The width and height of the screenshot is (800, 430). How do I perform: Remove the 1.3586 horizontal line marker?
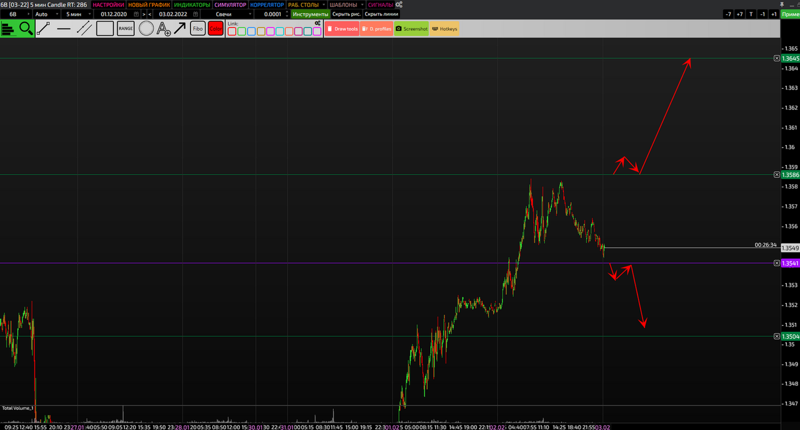click(x=777, y=175)
